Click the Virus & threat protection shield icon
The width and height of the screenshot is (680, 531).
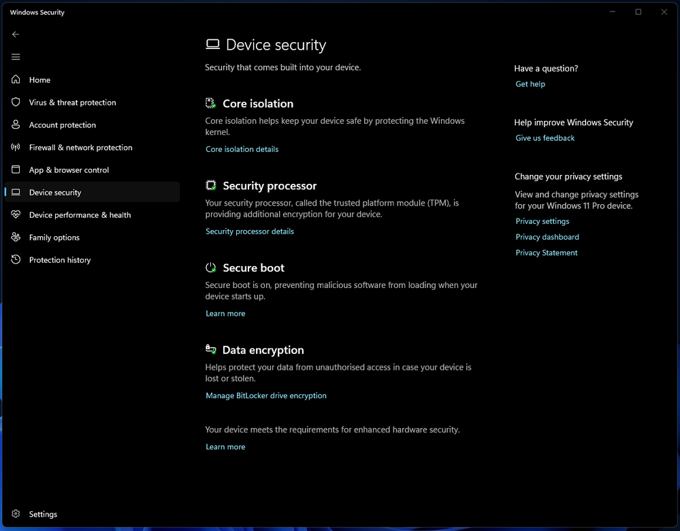tap(16, 102)
